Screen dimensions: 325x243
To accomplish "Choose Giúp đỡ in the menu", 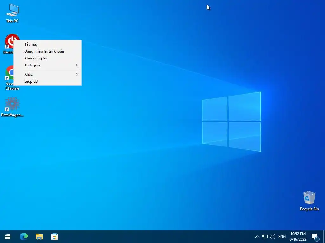I will 48,81.
